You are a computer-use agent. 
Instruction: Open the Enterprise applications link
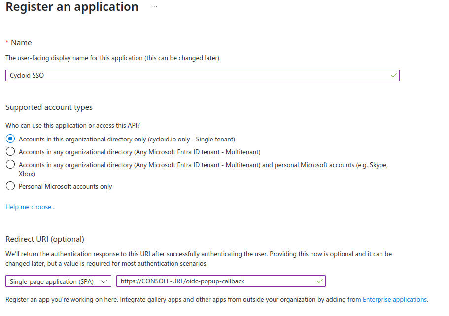click(395, 299)
